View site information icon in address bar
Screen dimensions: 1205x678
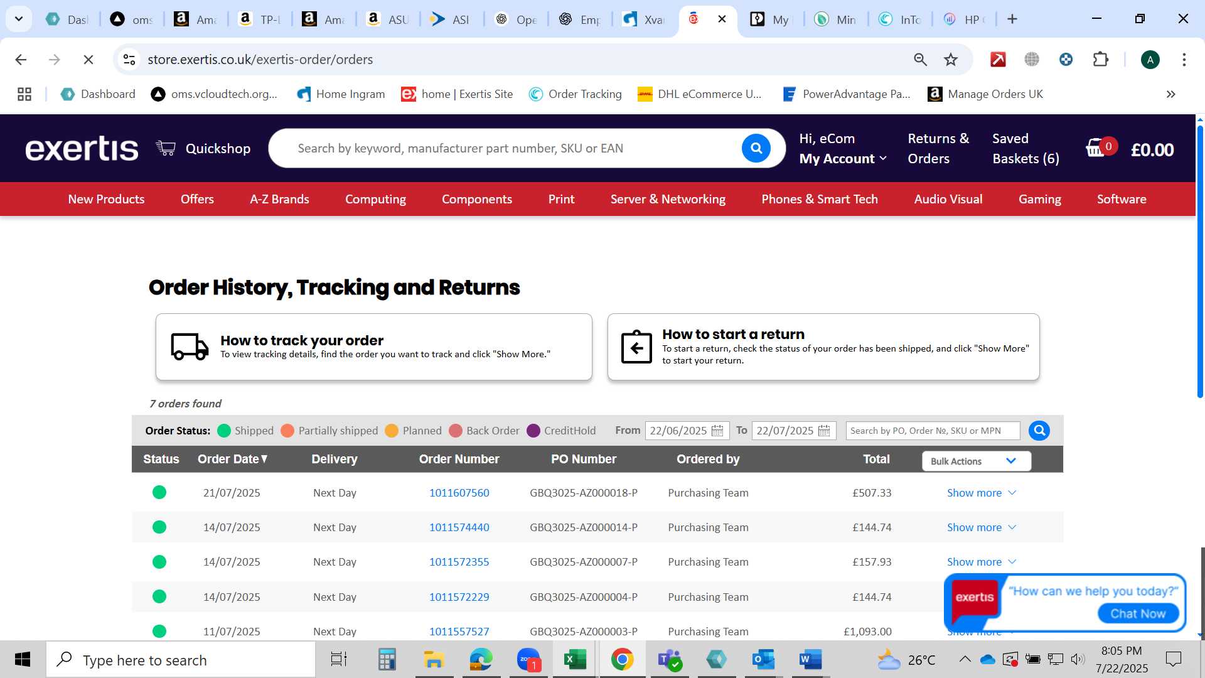(129, 60)
